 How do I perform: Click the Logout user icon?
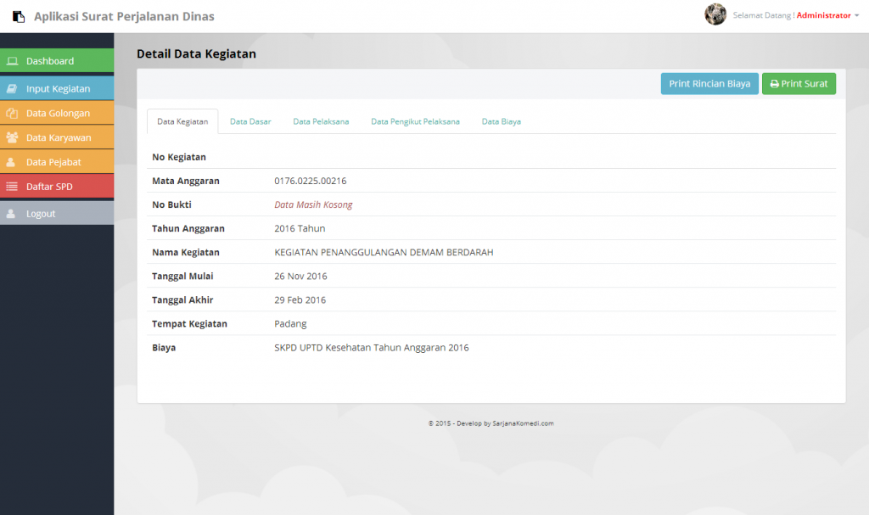[x=13, y=213]
